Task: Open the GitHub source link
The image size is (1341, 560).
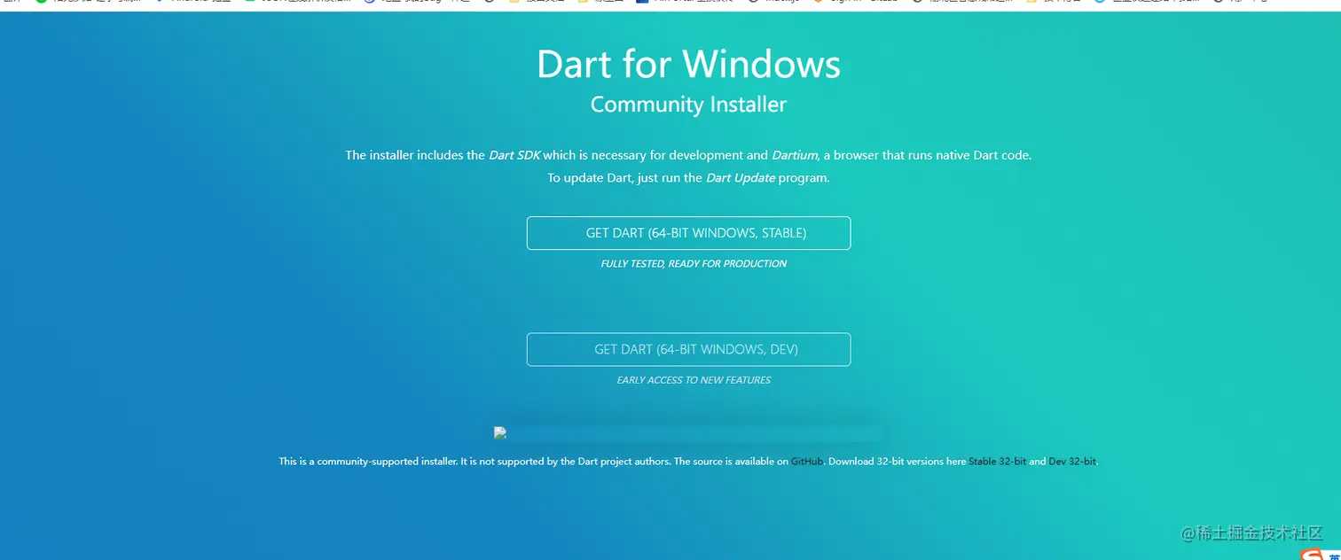Action: click(807, 462)
